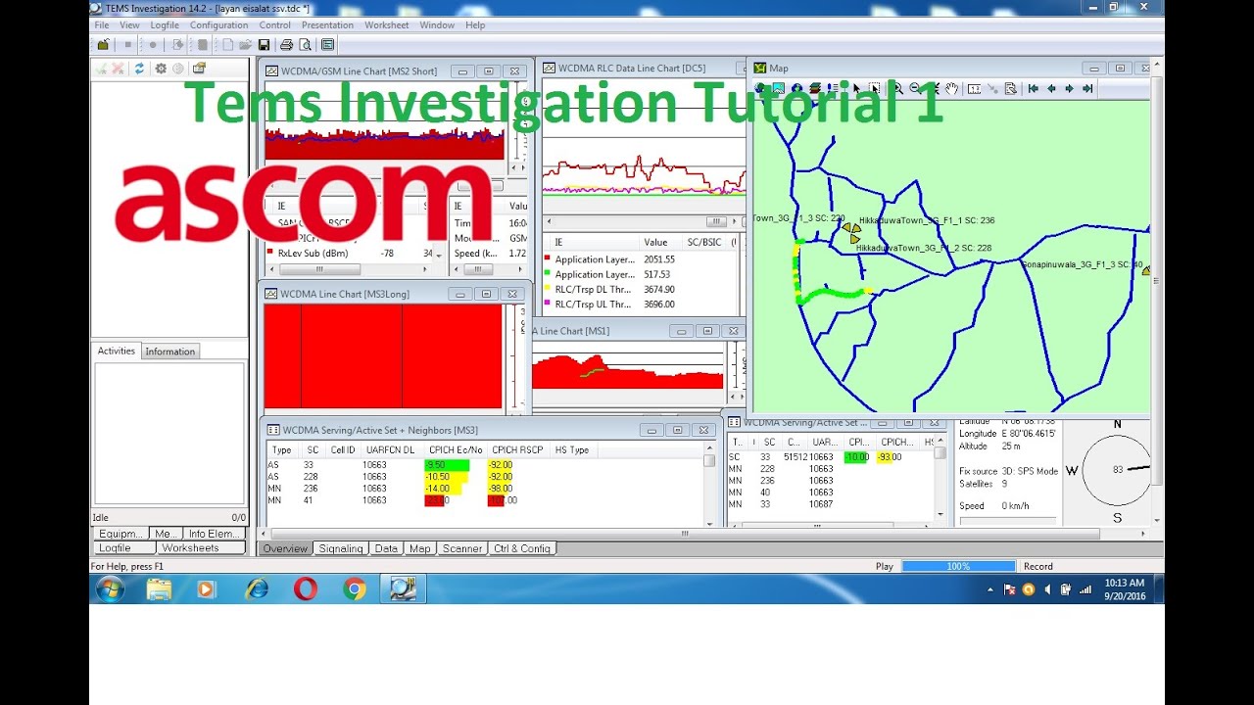Click the UARFCN DL column header

pyautogui.click(x=389, y=449)
